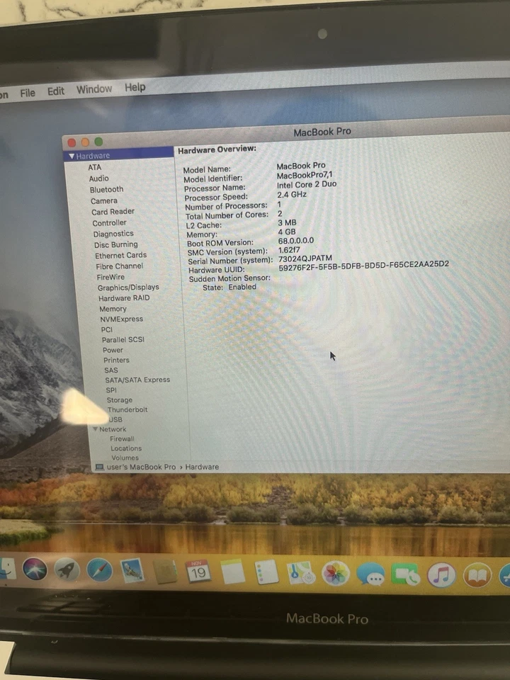This screenshot has height=680, width=510.
Task: Click Boot ROM version 68.0.0.0.0
Action: point(296,241)
